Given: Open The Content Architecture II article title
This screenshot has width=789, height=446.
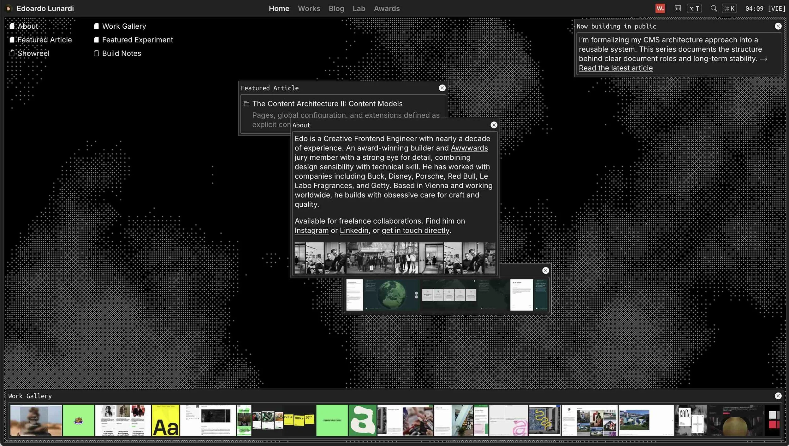Looking at the screenshot, I should coord(327,104).
